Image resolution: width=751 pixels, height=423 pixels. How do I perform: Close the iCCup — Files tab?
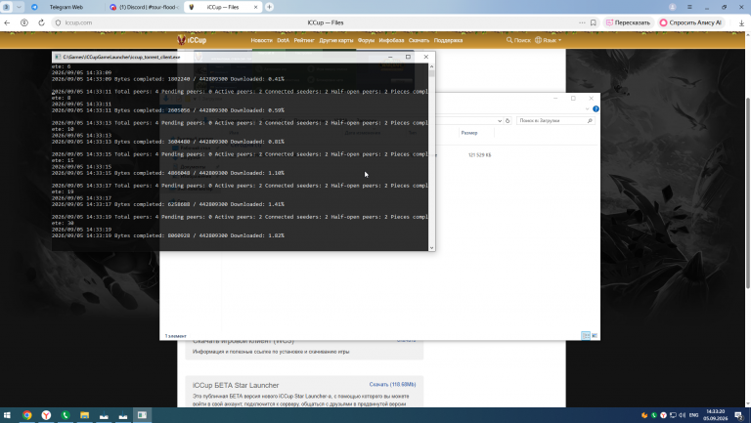coord(255,7)
